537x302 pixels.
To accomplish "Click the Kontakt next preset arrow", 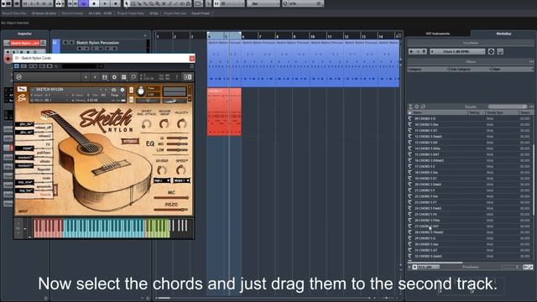I will (95, 77).
